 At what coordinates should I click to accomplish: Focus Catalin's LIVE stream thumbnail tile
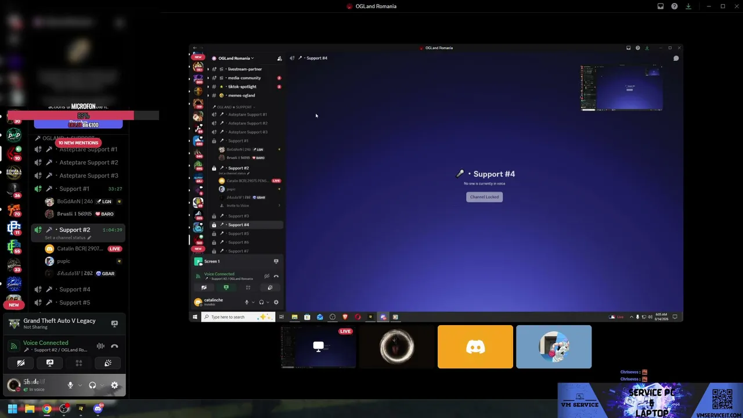(319, 347)
